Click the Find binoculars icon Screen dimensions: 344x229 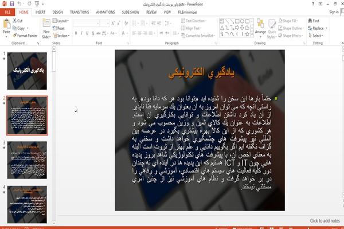310,21
